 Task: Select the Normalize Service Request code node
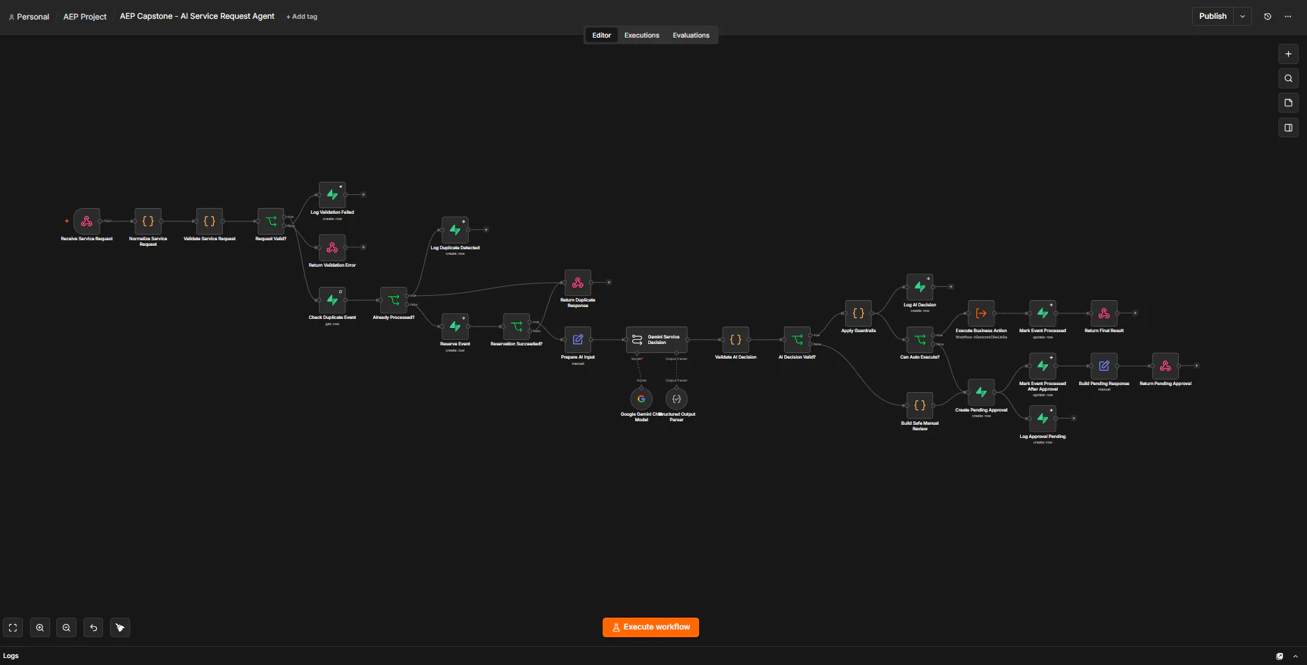point(148,221)
